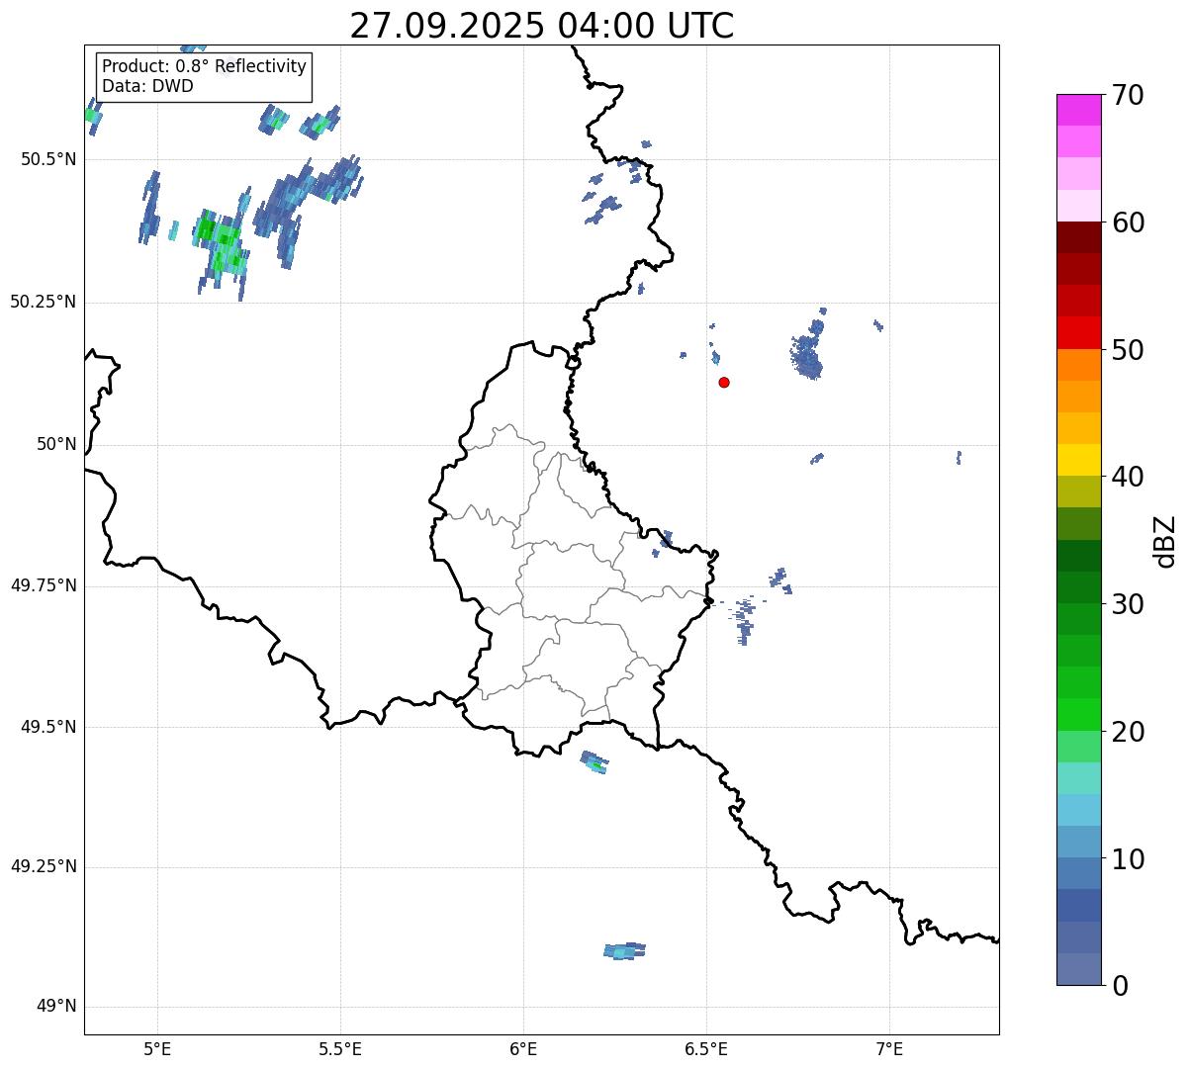Click the 49°N latitude label
Screen dimensions: 1189x1069
(56, 1007)
